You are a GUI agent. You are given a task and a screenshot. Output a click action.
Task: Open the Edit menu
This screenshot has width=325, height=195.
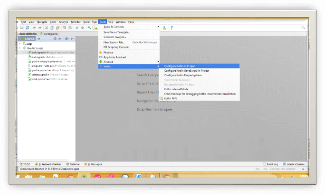tap(23, 22)
